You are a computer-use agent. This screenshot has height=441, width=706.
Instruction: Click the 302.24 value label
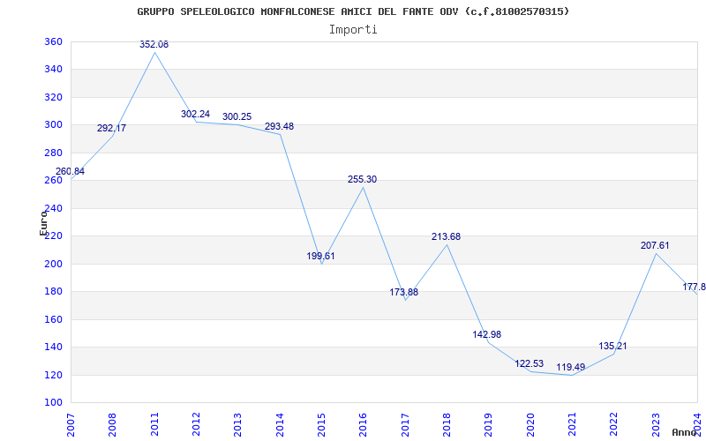pos(195,115)
